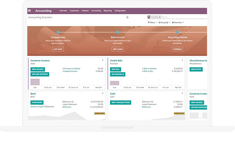The width and height of the screenshot is (235, 141).
Task: Click the Accounting Periods step circle
Action: tap(177, 32)
